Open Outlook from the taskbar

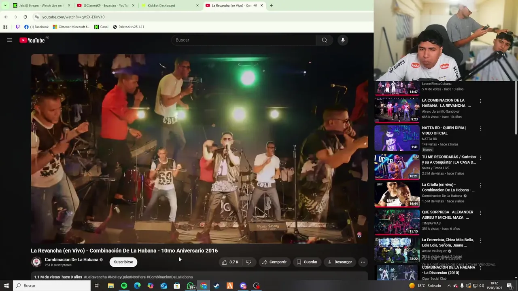click(163, 286)
